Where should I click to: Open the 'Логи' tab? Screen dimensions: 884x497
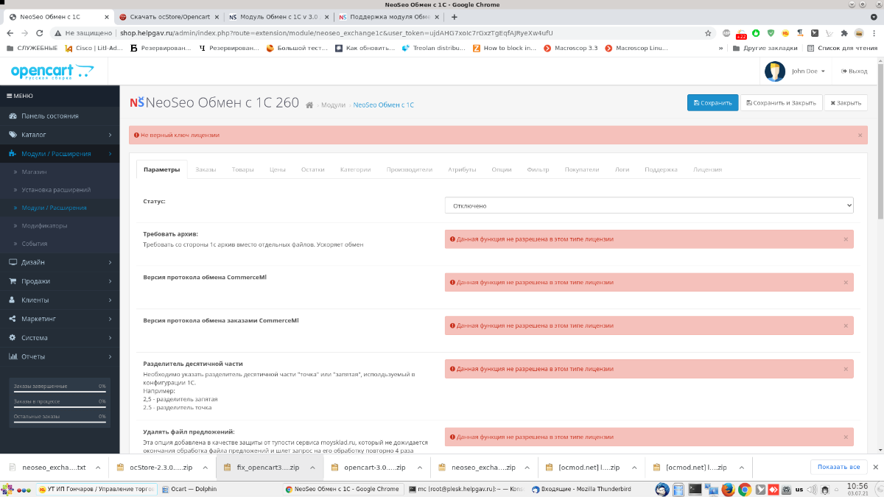click(622, 169)
